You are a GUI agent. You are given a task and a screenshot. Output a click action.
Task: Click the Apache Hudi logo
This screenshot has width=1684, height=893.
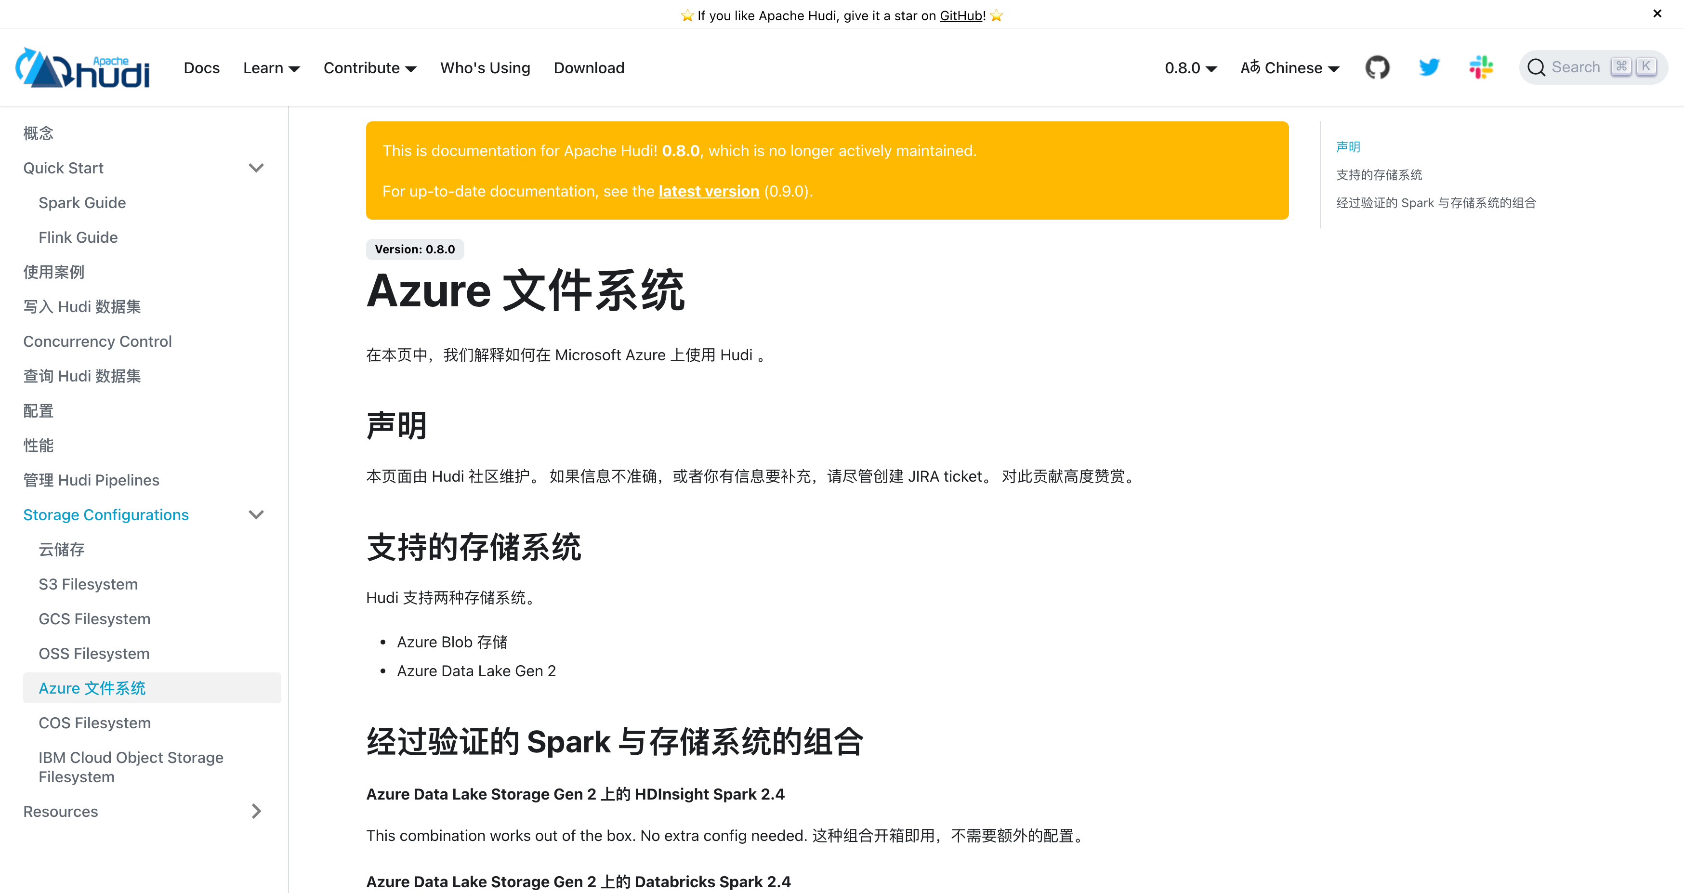click(x=83, y=67)
